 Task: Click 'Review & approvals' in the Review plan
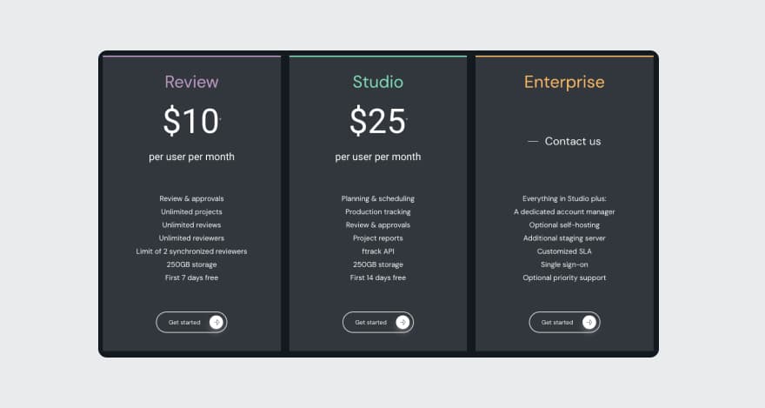(192, 198)
